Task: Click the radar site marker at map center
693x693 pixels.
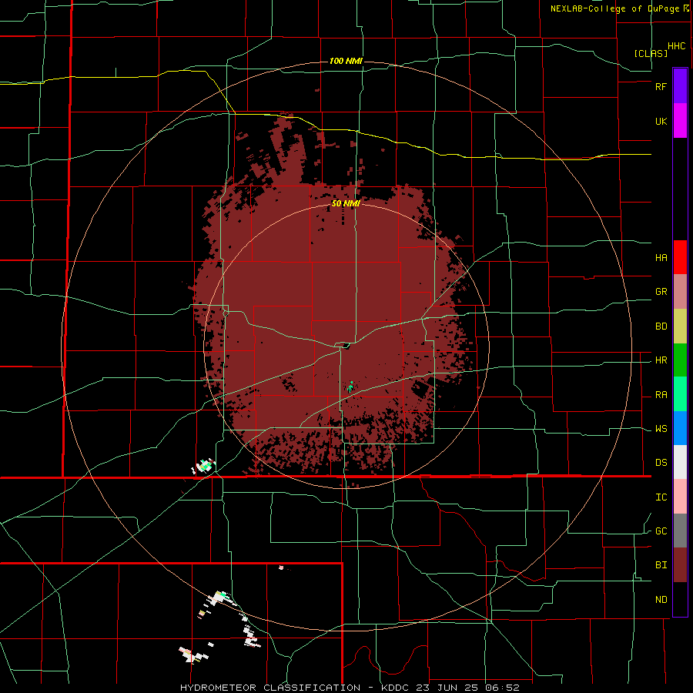Action: [345, 345]
